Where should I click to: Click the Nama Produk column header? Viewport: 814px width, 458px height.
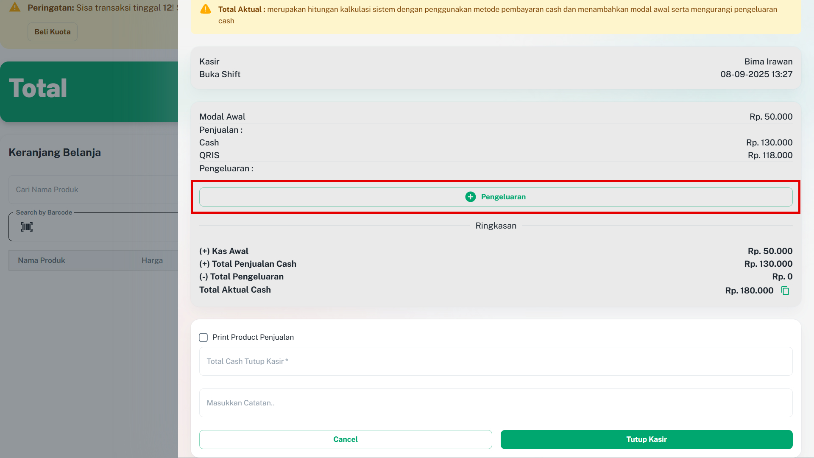(x=42, y=260)
